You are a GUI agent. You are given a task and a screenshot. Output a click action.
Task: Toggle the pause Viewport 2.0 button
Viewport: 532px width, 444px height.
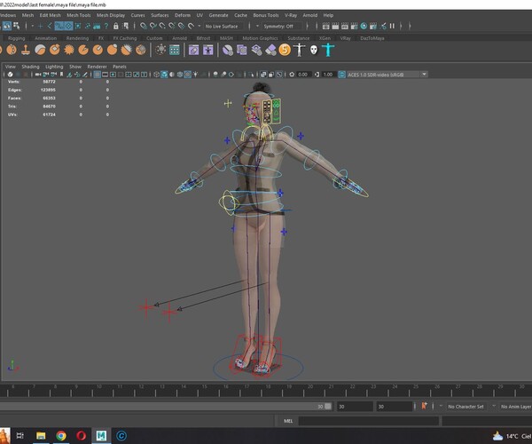pyautogui.click(x=392, y=26)
